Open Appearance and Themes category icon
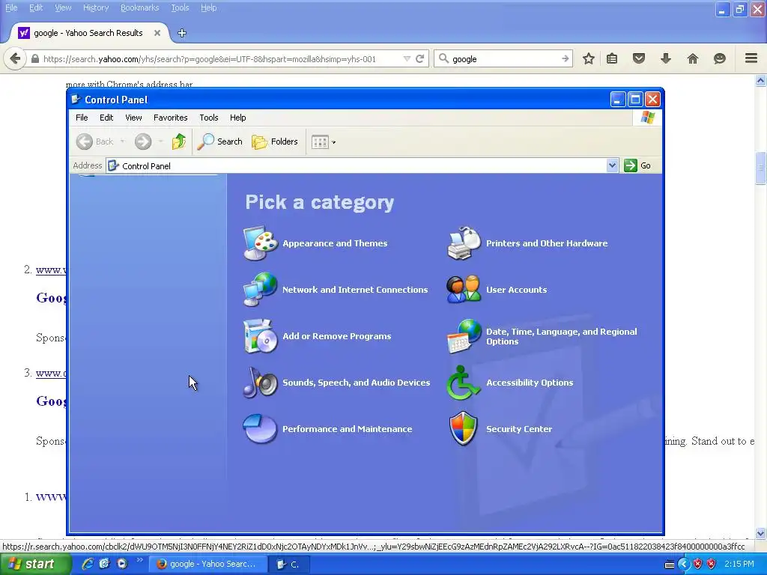Image resolution: width=767 pixels, height=575 pixels. (260, 243)
